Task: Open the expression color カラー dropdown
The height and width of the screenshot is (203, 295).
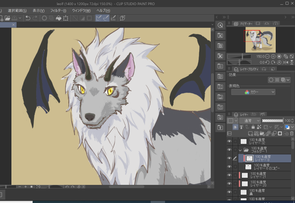Action: [253, 92]
